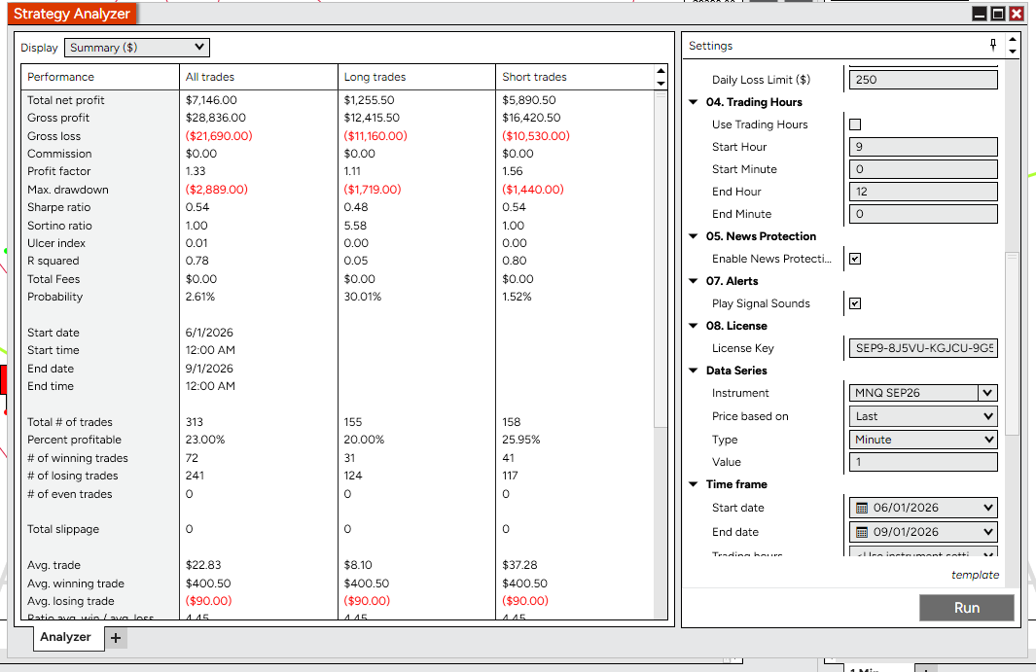Open the Start date 06/01/2026 dropdown

(x=988, y=508)
